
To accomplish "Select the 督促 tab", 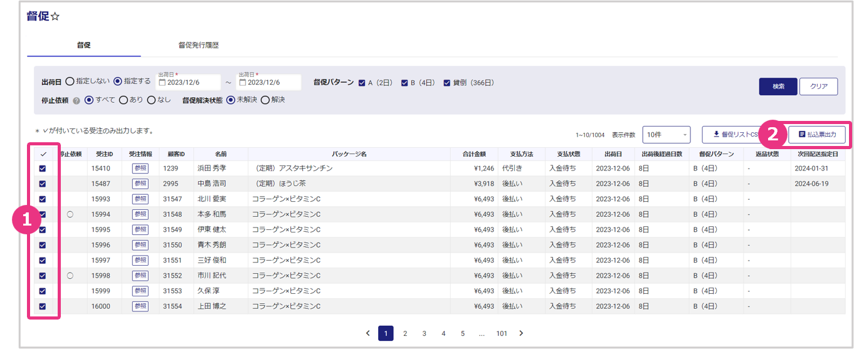I will click(x=84, y=46).
